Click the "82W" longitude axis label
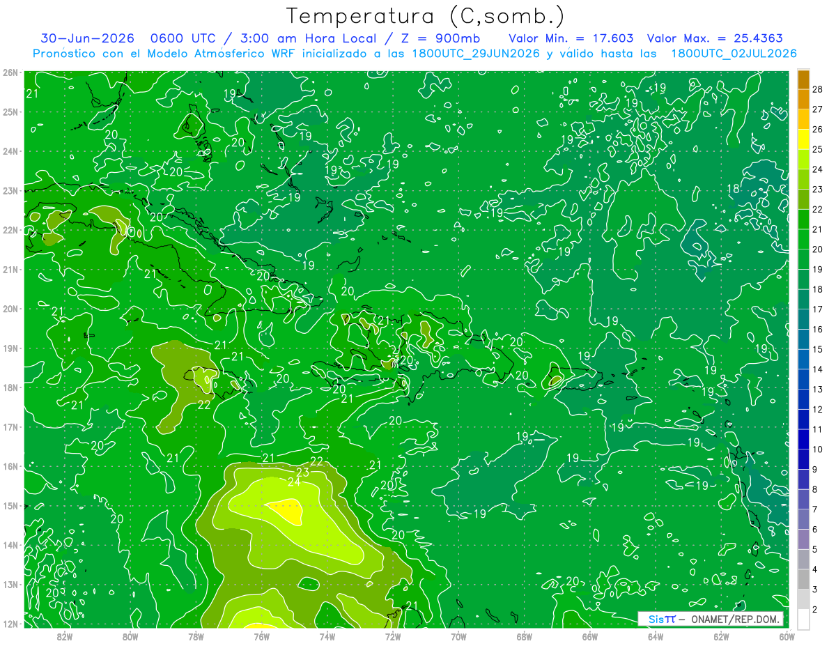 64,636
